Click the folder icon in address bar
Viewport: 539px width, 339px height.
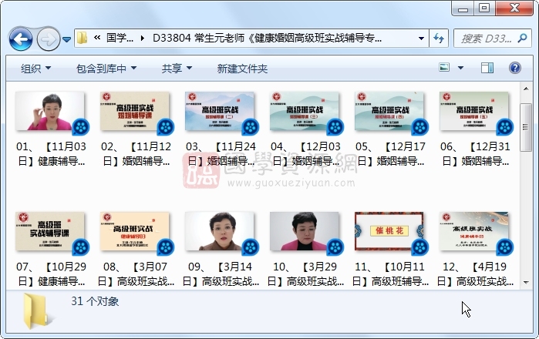(x=82, y=38)
